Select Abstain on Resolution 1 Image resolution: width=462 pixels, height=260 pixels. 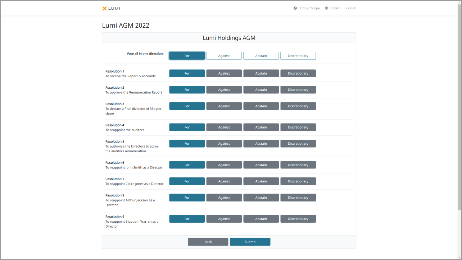tap(261, 73)
